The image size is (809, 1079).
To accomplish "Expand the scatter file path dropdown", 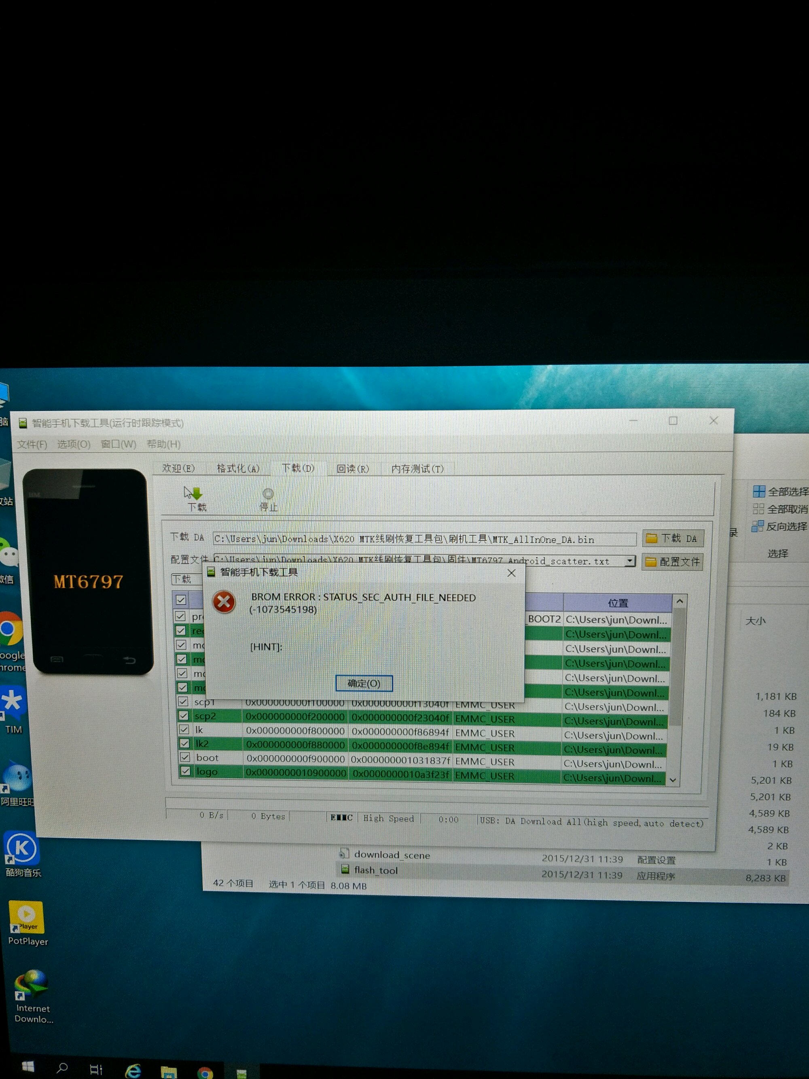I will click(x=630, y=561).
